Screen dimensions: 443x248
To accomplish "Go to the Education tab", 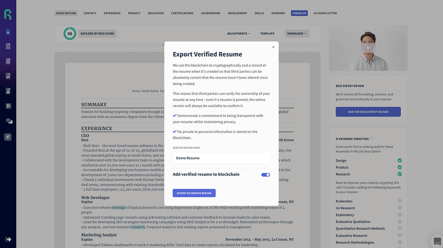I will pos(156,13).
